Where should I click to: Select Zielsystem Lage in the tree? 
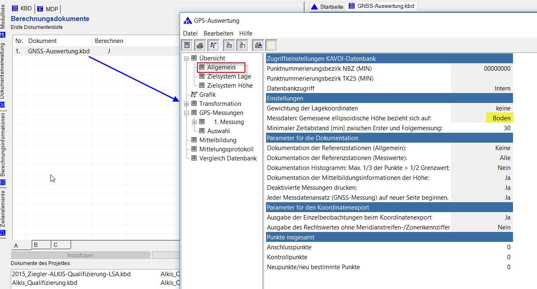tap(229, 76)
